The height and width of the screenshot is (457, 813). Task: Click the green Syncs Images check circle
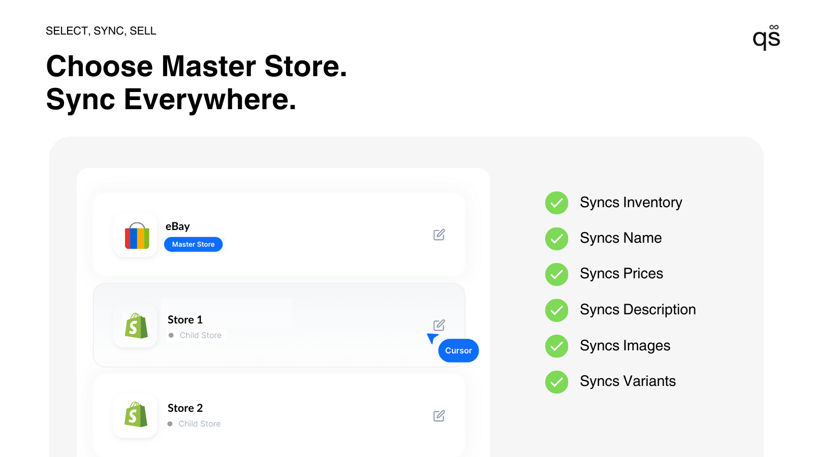pos(556,346)
